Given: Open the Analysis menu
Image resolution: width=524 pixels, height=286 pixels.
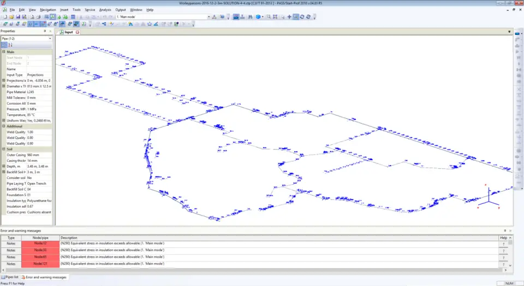Looking at the screenshot, I should pyautogui.click(x=105, y=10).
